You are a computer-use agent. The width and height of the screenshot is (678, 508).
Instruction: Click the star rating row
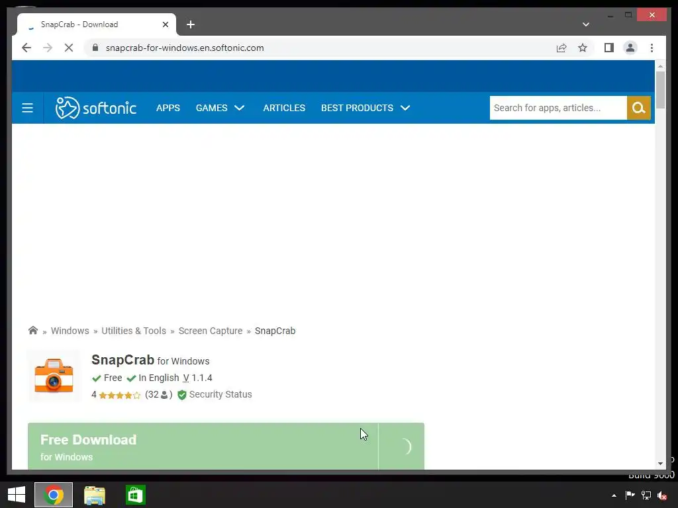pos(120,395)
